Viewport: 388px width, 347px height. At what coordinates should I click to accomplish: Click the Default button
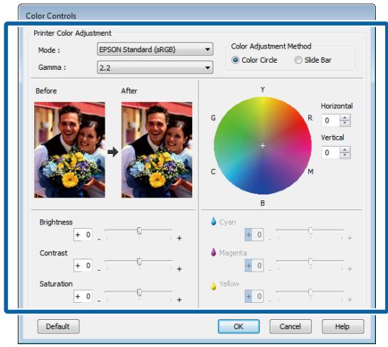tap(58, 326)
